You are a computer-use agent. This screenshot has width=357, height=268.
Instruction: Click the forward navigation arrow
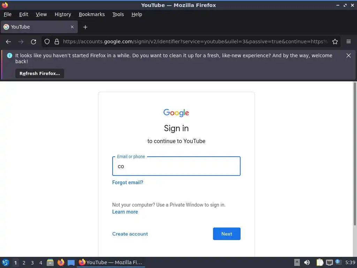(x=21, y=42)
